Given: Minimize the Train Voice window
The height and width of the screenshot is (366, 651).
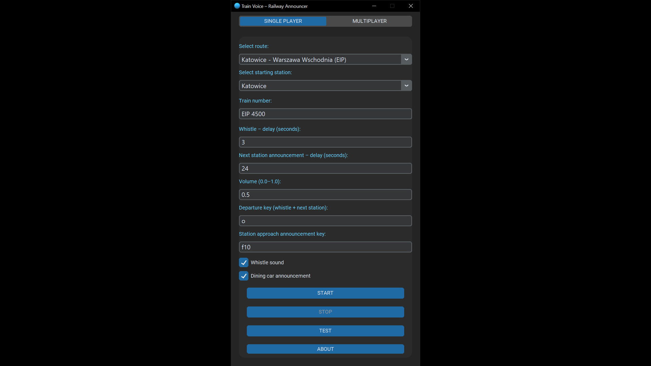Looking at the screenshot, I should point(374,6).
